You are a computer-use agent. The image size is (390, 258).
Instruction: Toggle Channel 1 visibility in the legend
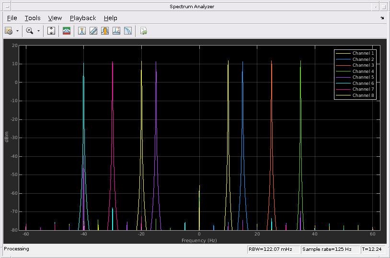pos(363,53)
